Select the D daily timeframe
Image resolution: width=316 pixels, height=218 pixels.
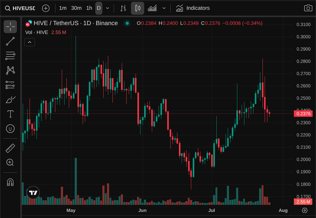[99, 8]
